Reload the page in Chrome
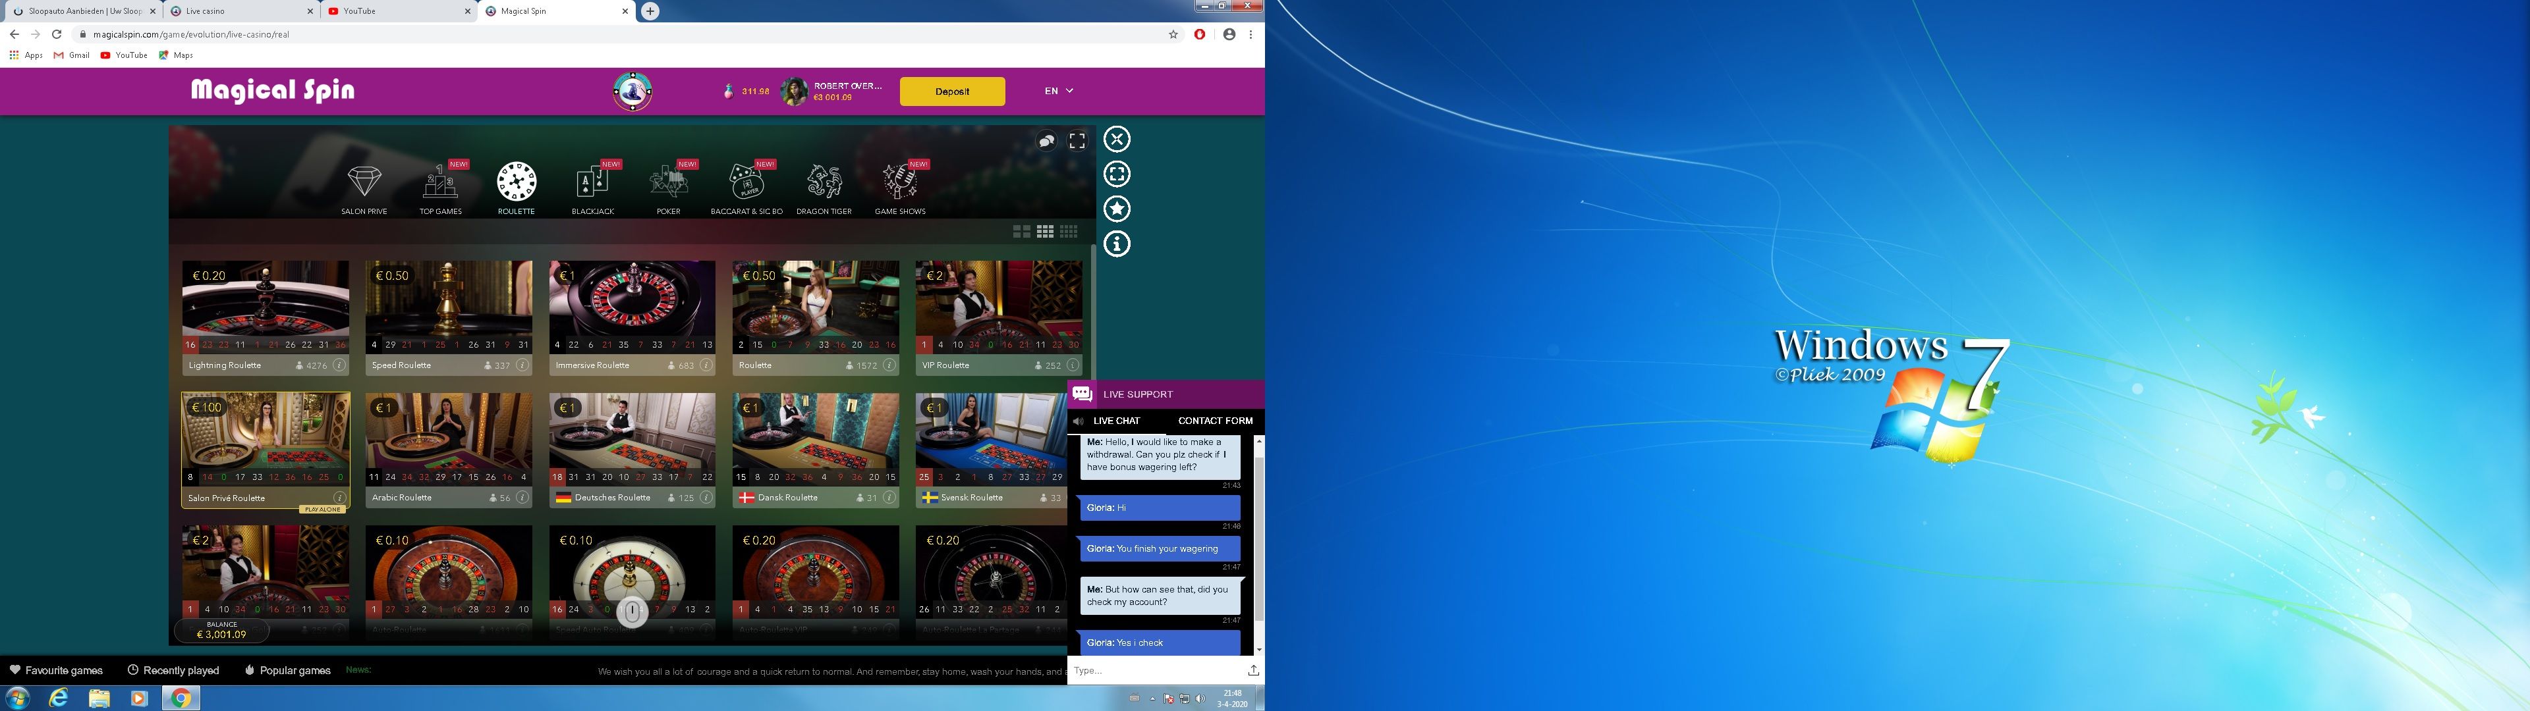Screen dimensions: 2530x711 pos(56,34)
